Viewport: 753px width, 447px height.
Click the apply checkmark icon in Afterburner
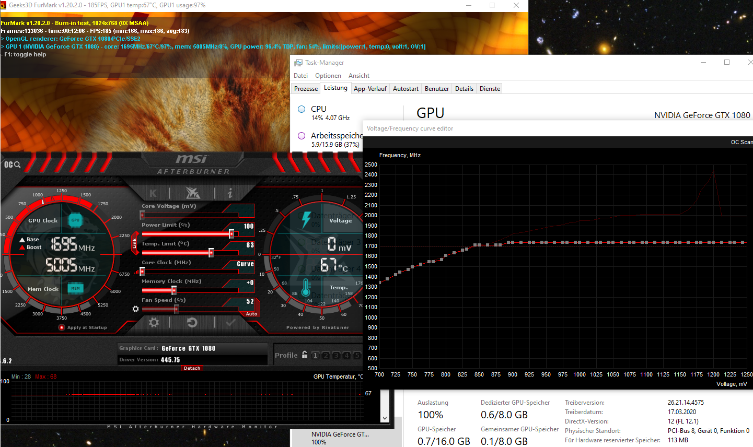pos(230,323)
